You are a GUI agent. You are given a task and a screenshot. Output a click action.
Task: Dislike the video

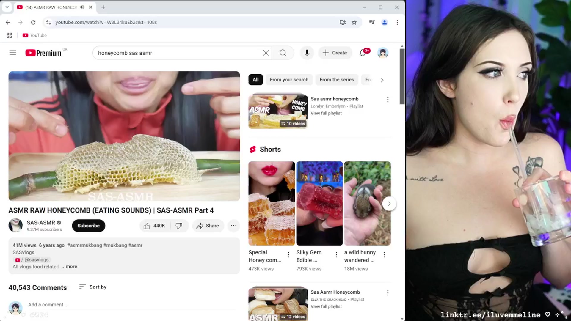179,226
